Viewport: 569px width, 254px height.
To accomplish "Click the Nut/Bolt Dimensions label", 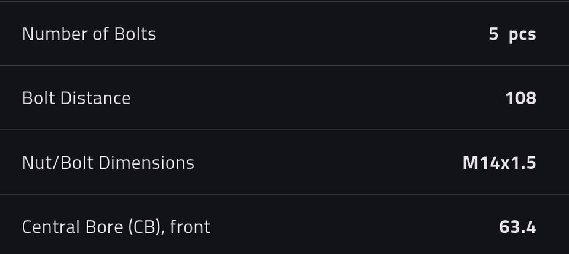I will tap(108, 162).
